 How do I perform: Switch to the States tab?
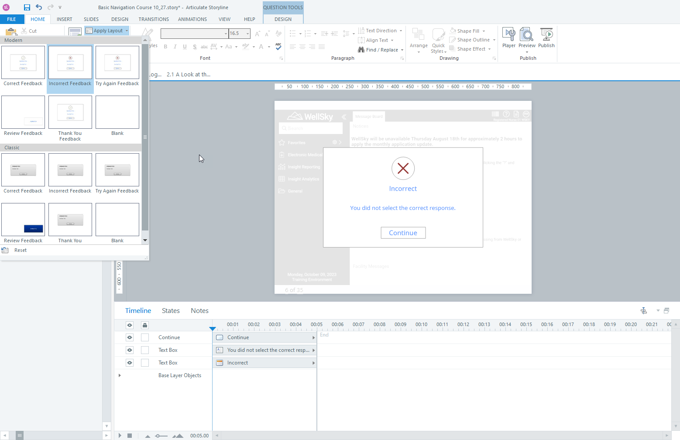point(170,310)
